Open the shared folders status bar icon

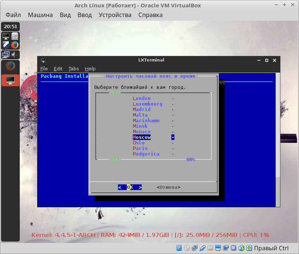210,248
